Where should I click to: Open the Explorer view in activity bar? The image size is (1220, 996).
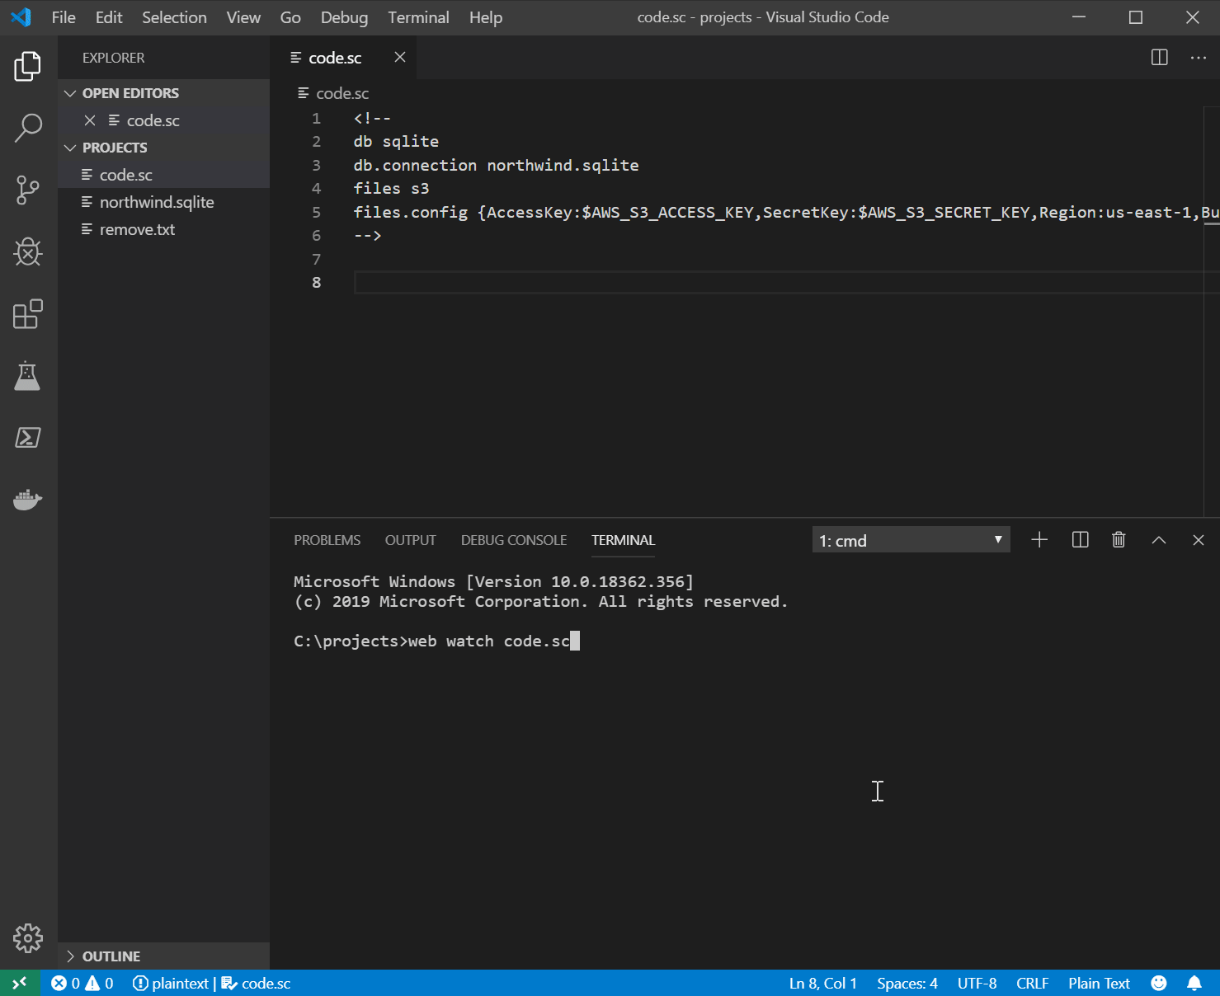click(x=28, y=66)
